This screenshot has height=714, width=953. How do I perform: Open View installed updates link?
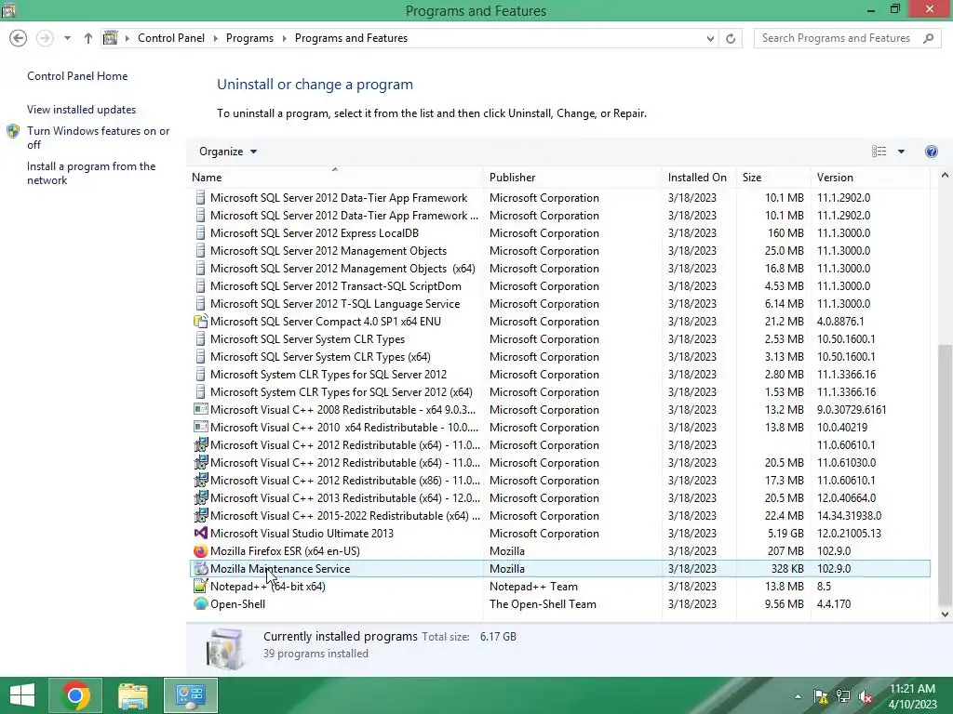point(82,110)
